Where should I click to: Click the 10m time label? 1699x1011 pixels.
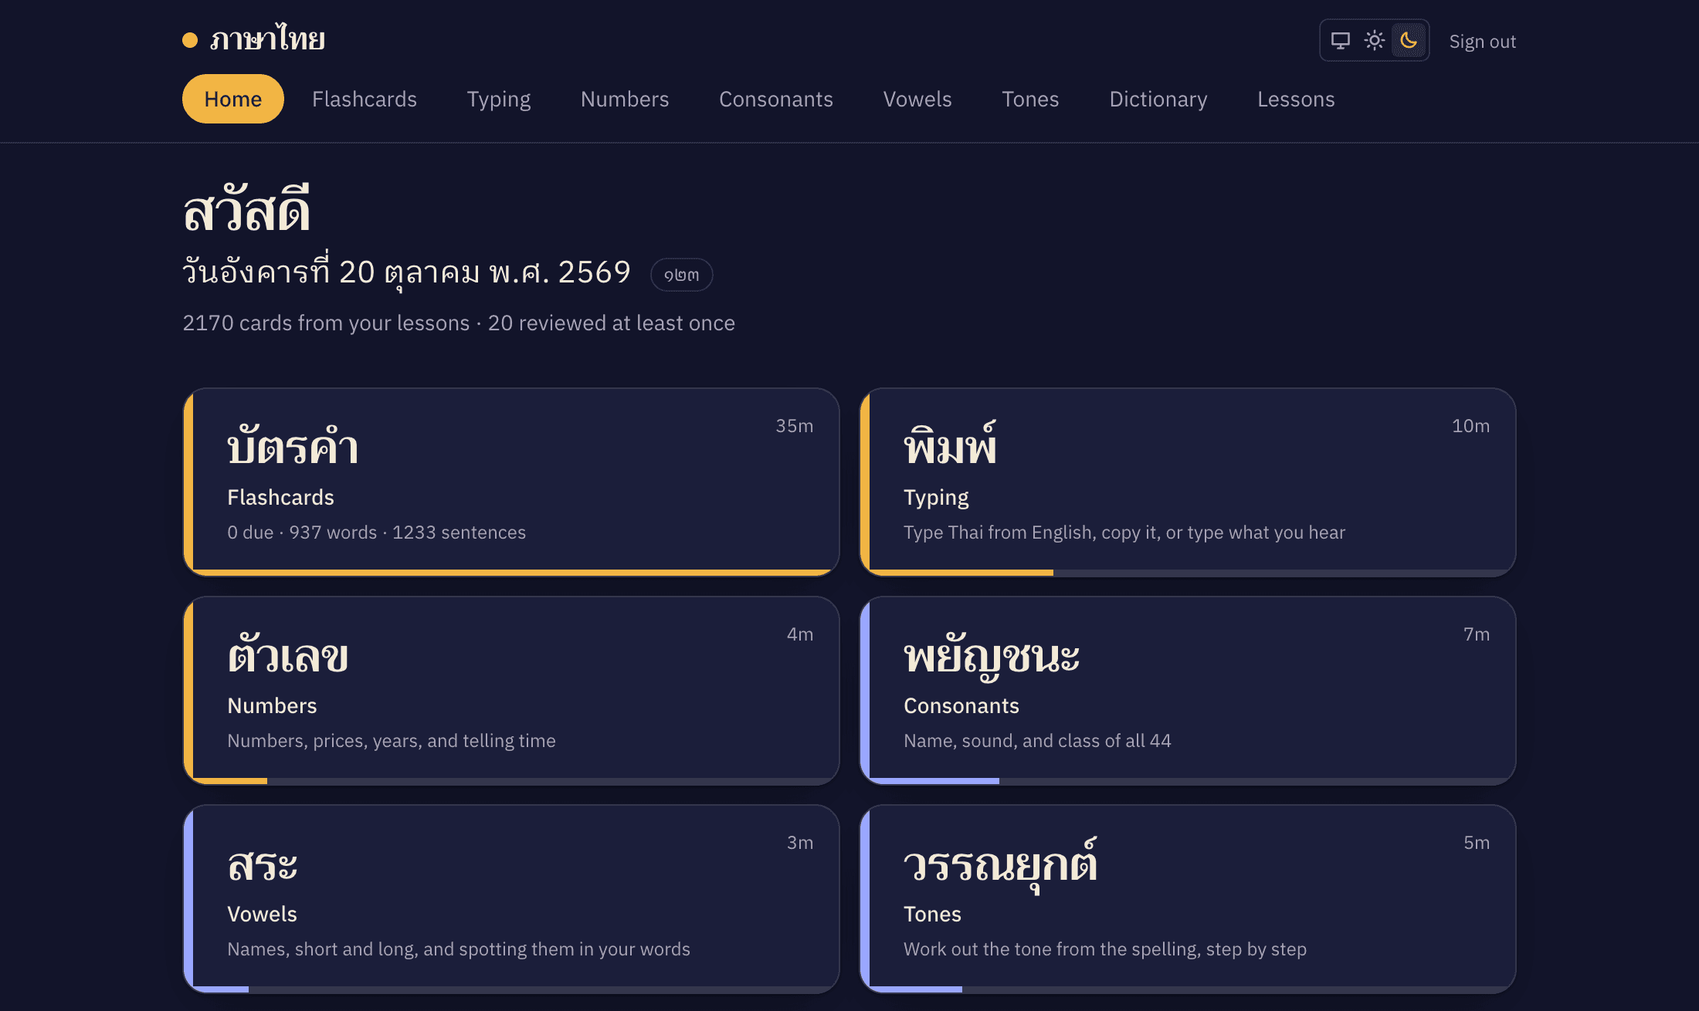tap(1471, 426)
